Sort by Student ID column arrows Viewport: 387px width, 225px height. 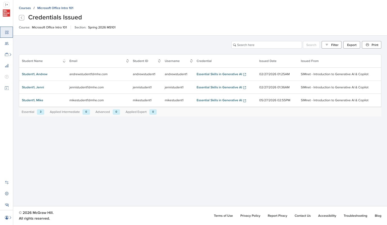tap(159, 61)
